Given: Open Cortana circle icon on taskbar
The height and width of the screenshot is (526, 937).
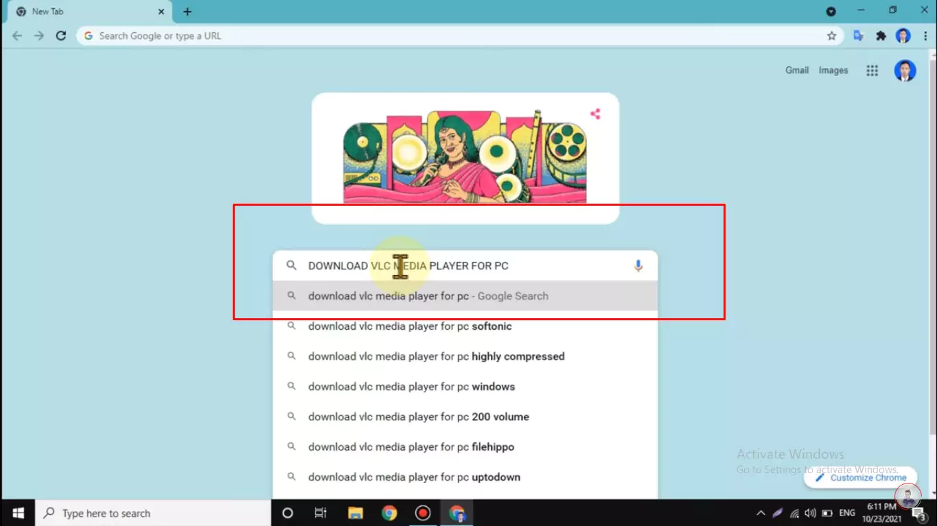Looking at the screenshot, I should (288, 513).
